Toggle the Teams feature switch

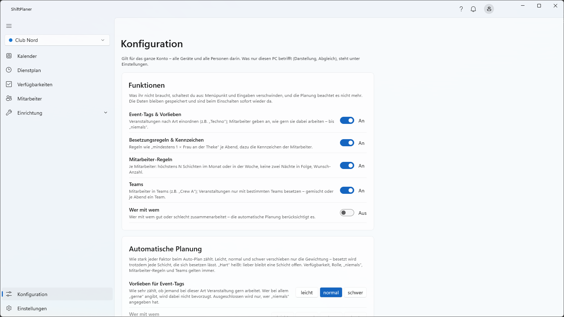pos(347,191)
